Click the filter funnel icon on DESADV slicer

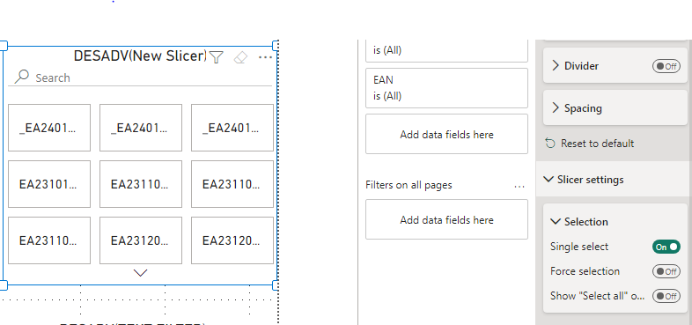pos(217,57)
